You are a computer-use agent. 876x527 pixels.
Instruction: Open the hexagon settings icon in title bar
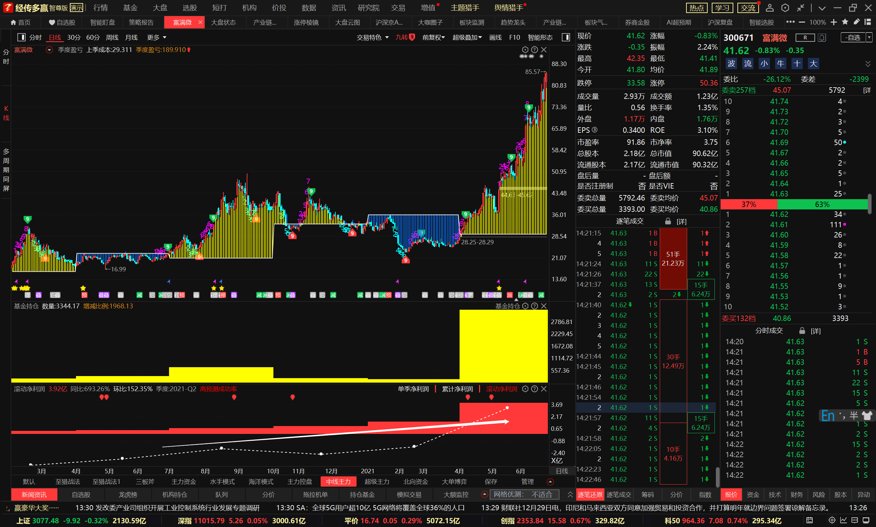pyautogui.click(x=785, y=8)
